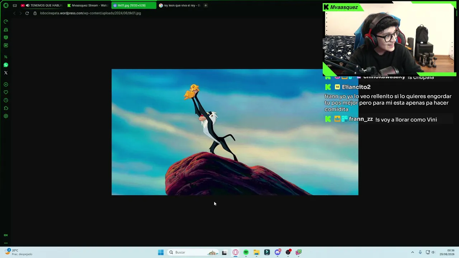
Task: View site security lock info
Action: coord(35,13)
